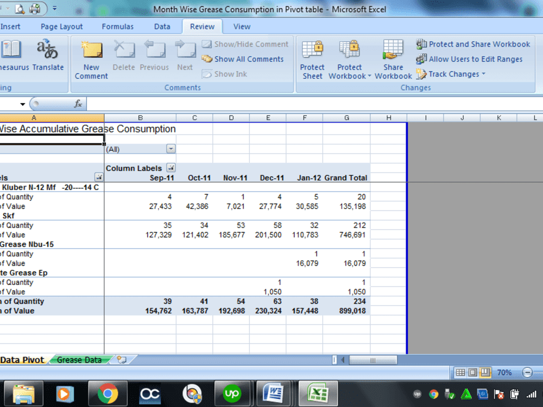Toggle Show All Comments

[x=244, y=59]
